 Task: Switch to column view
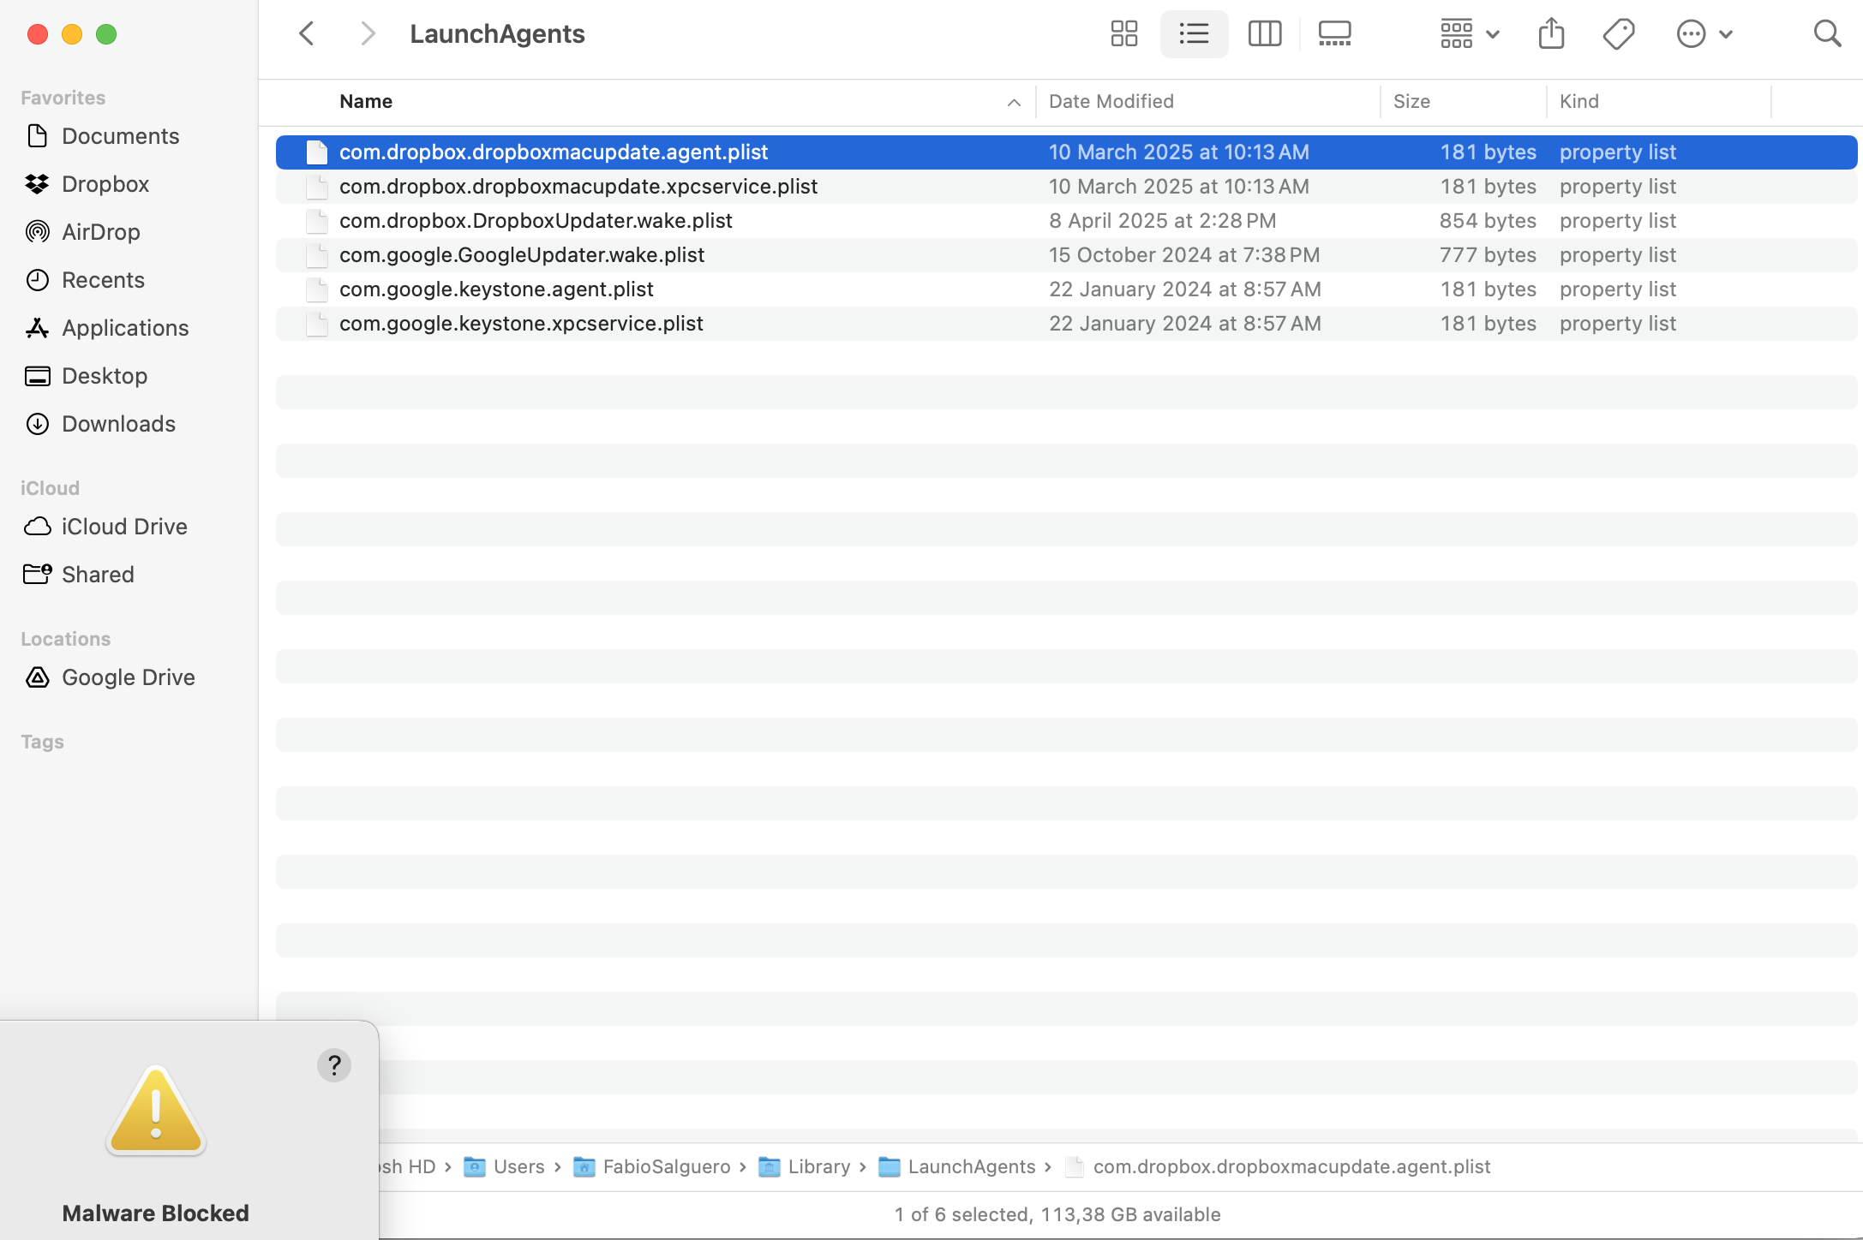1264,34
